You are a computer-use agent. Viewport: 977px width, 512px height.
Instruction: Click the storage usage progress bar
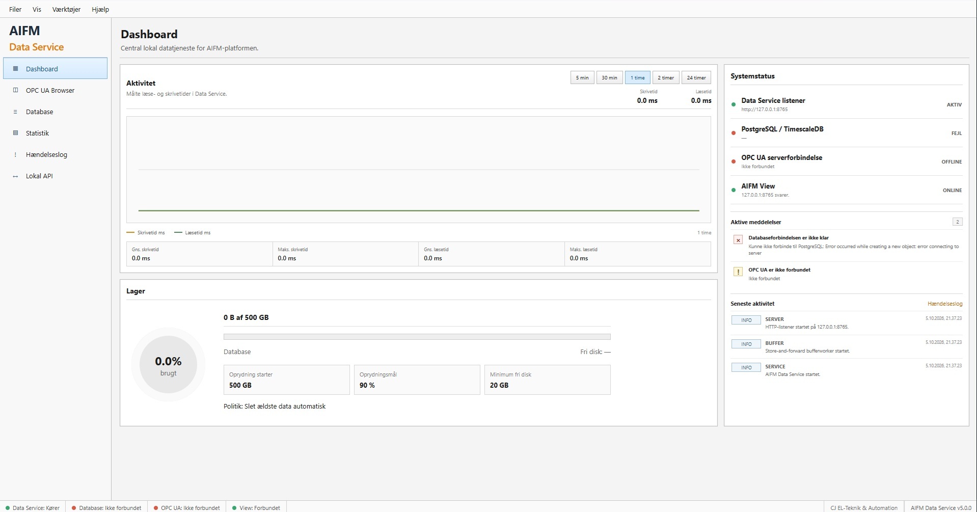click(417, 337)
